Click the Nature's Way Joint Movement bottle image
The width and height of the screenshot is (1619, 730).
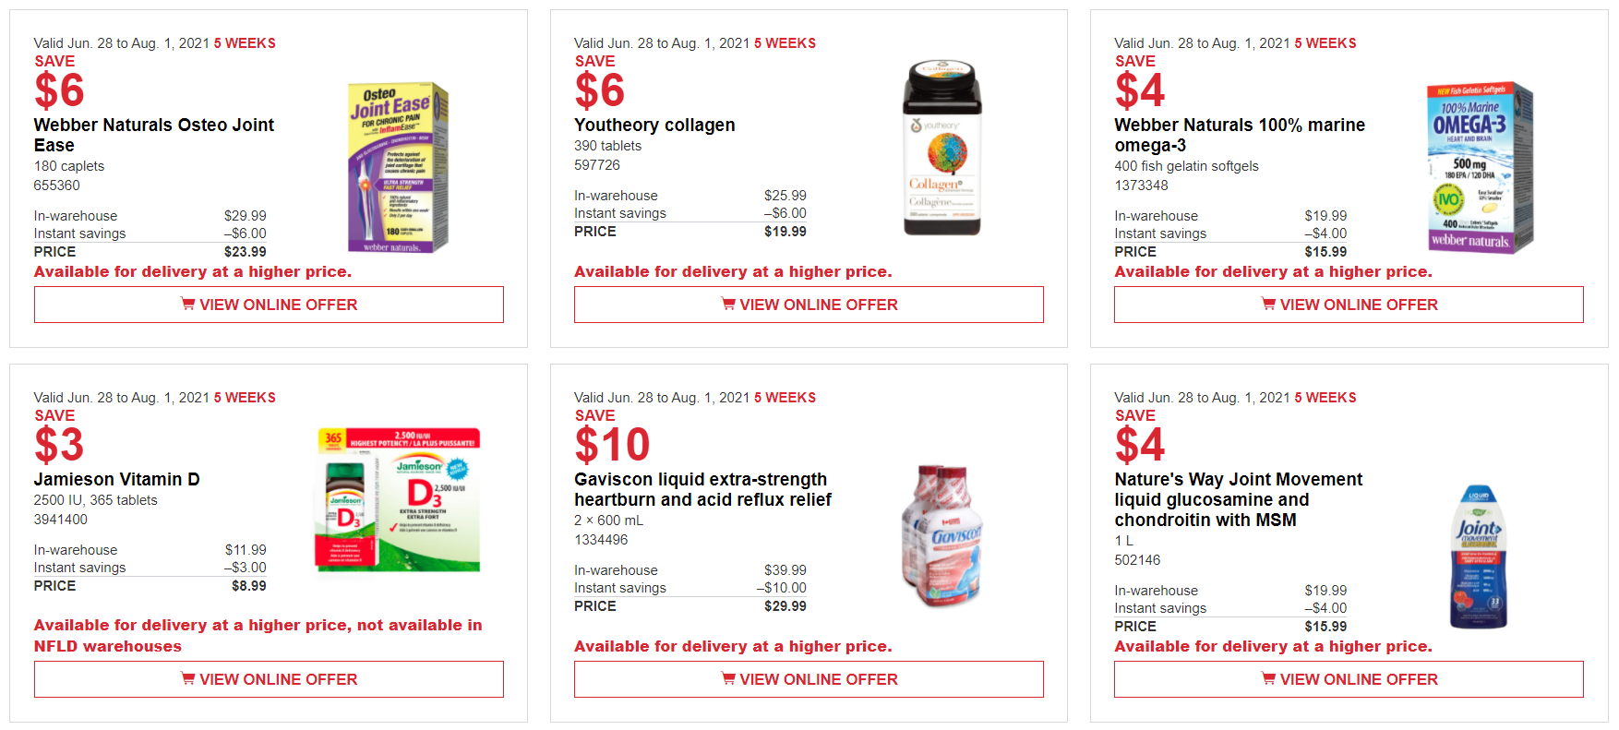1479,556
